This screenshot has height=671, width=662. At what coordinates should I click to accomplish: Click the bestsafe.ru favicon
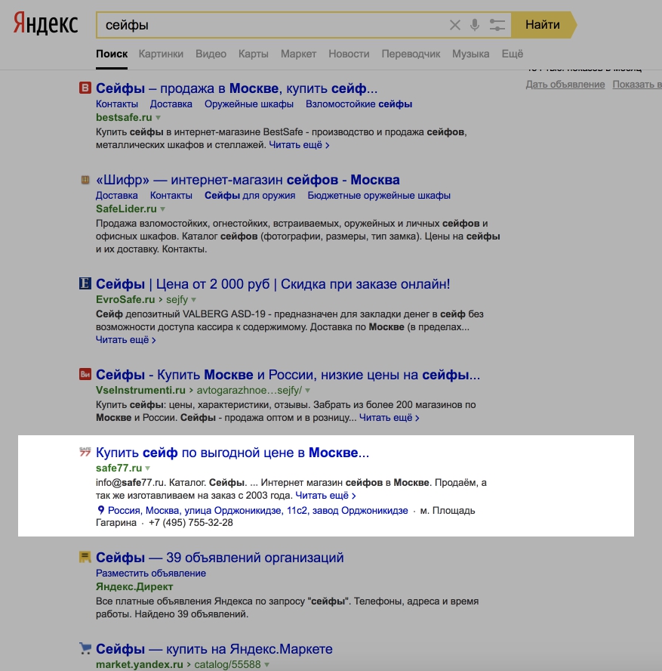point(85,88)
